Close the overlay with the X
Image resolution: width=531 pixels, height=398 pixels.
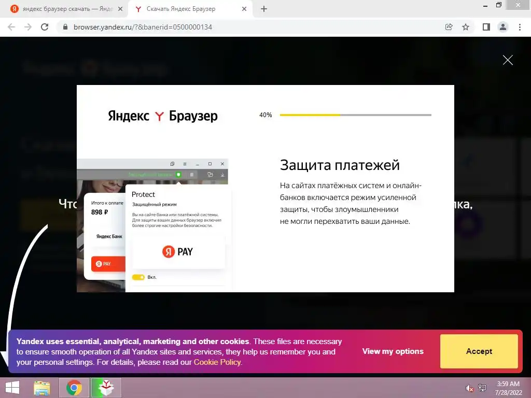(x=508, y=60)
